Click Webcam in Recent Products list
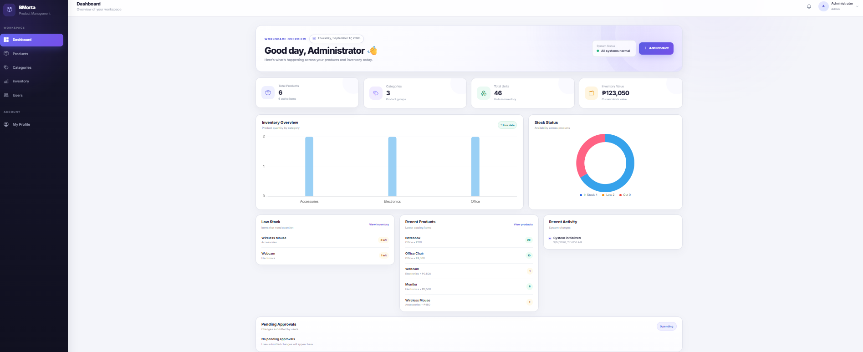This screenshot has width=863, height=352. pyautogui.click(x=412, y=269)
